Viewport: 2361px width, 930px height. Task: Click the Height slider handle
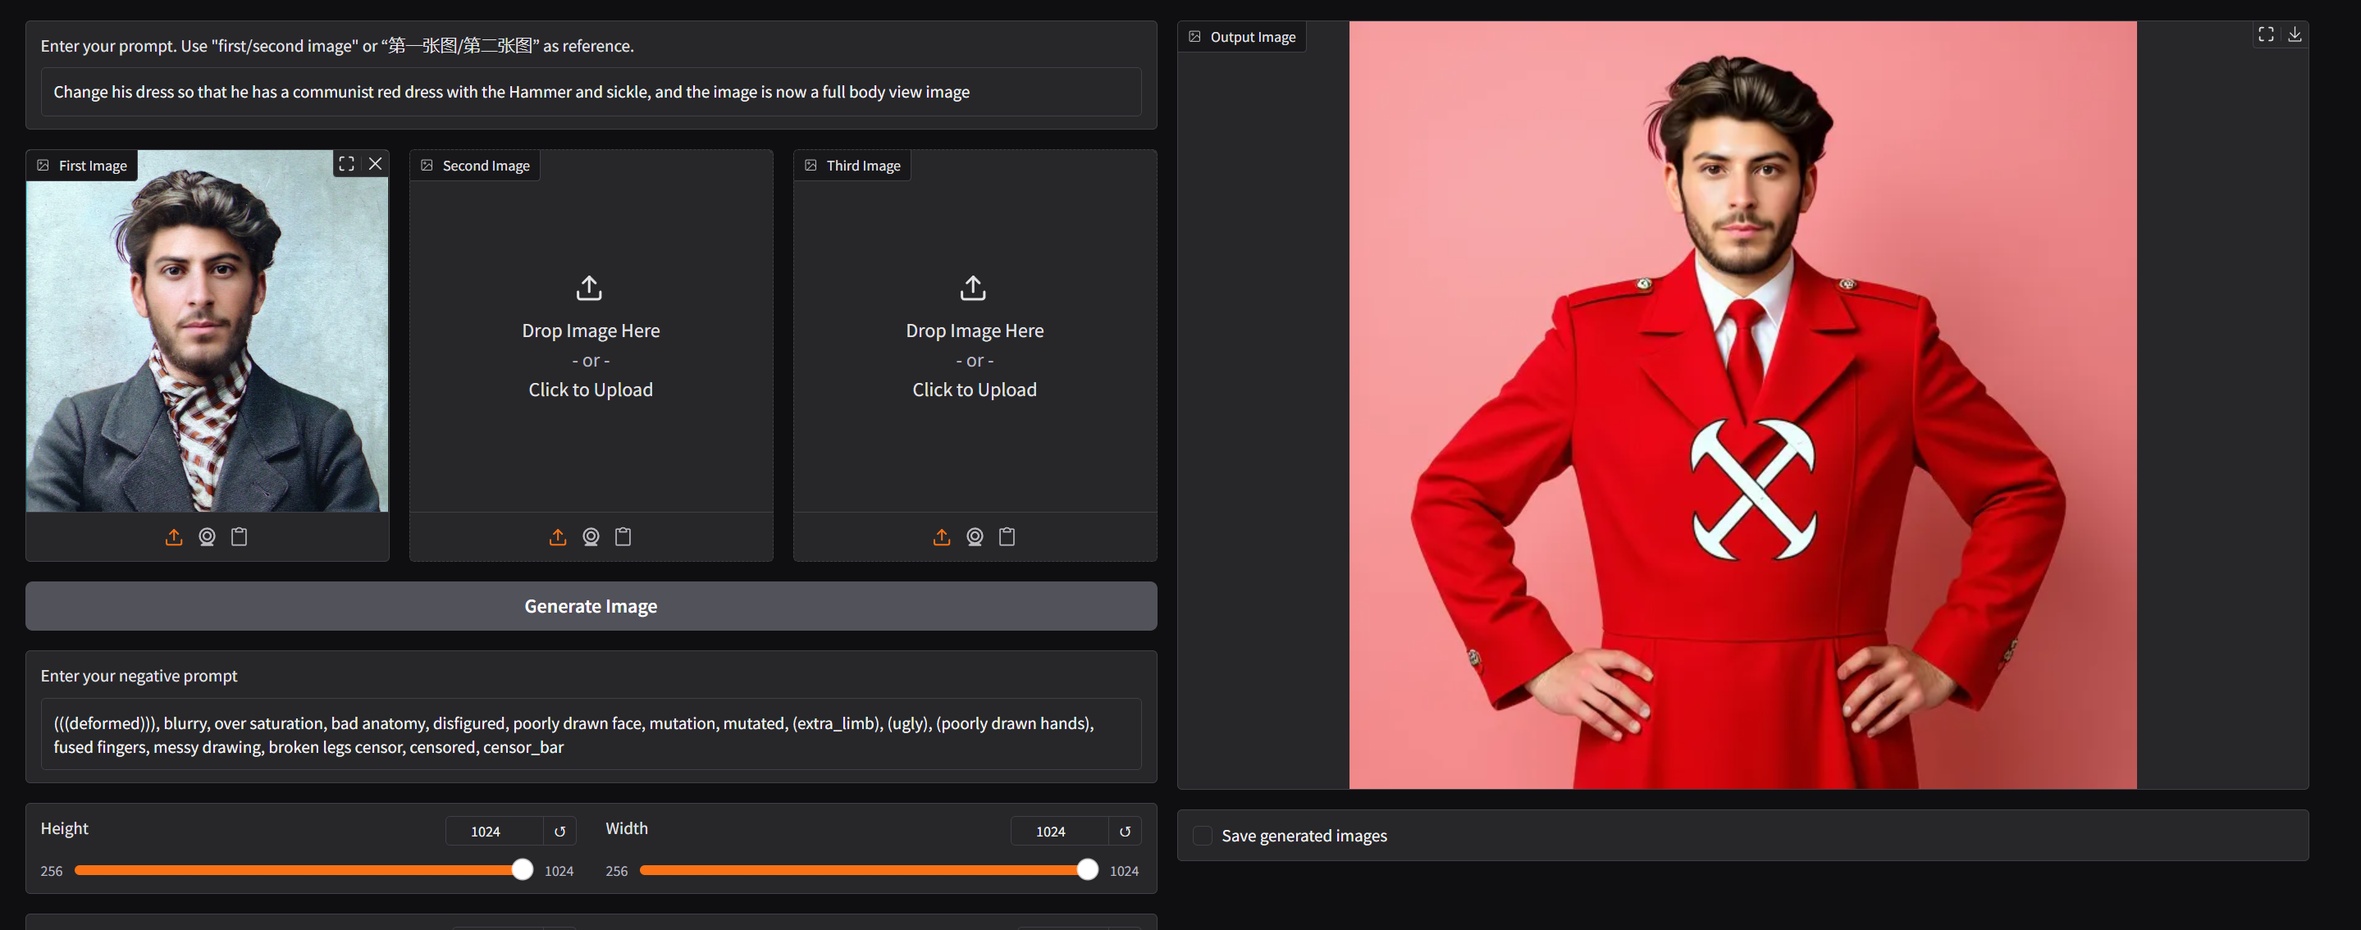523,869
